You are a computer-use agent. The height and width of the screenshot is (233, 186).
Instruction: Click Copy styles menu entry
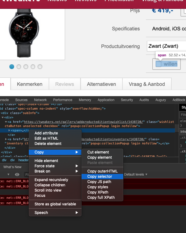pyautogui.click(x=102, y=187)
